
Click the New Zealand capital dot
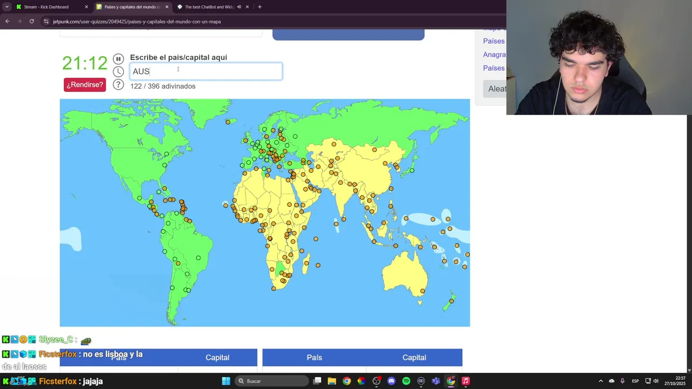coord(451,301)
